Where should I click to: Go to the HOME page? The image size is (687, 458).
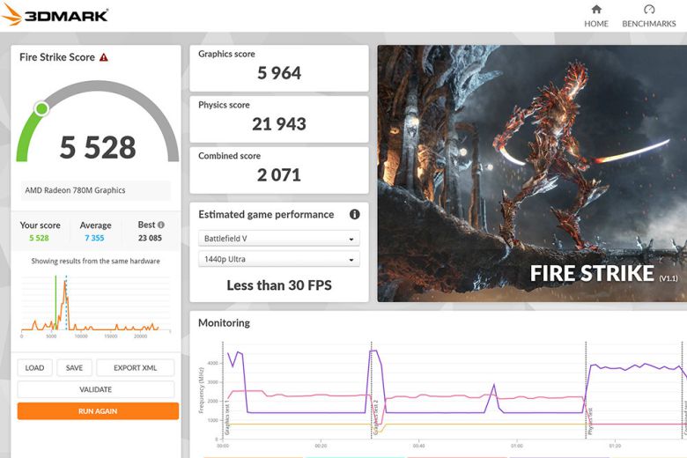pos(596,16)
